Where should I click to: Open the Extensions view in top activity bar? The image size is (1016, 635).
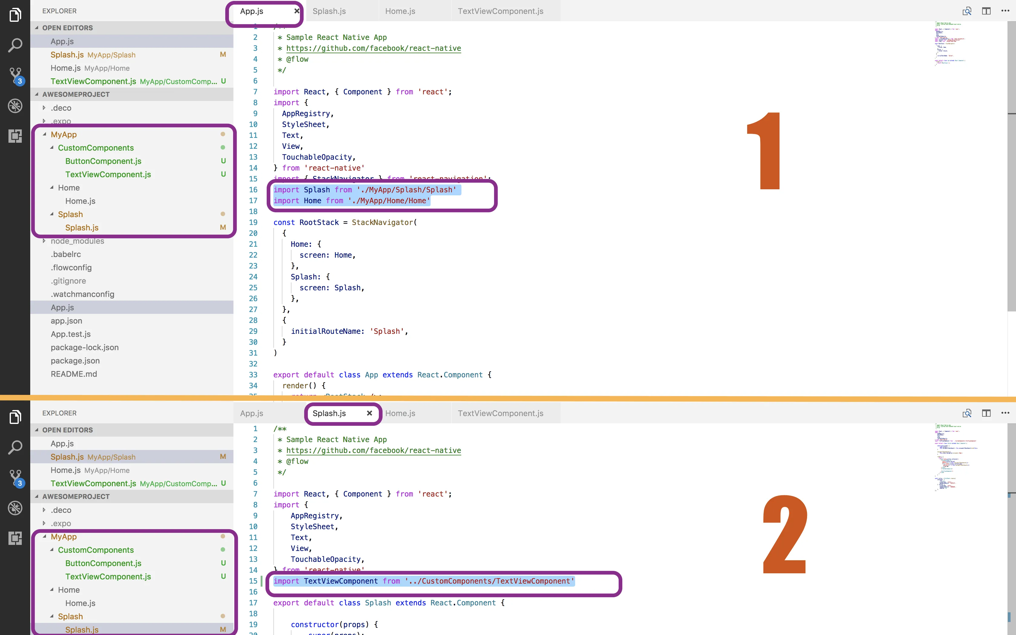pos(15,136)
